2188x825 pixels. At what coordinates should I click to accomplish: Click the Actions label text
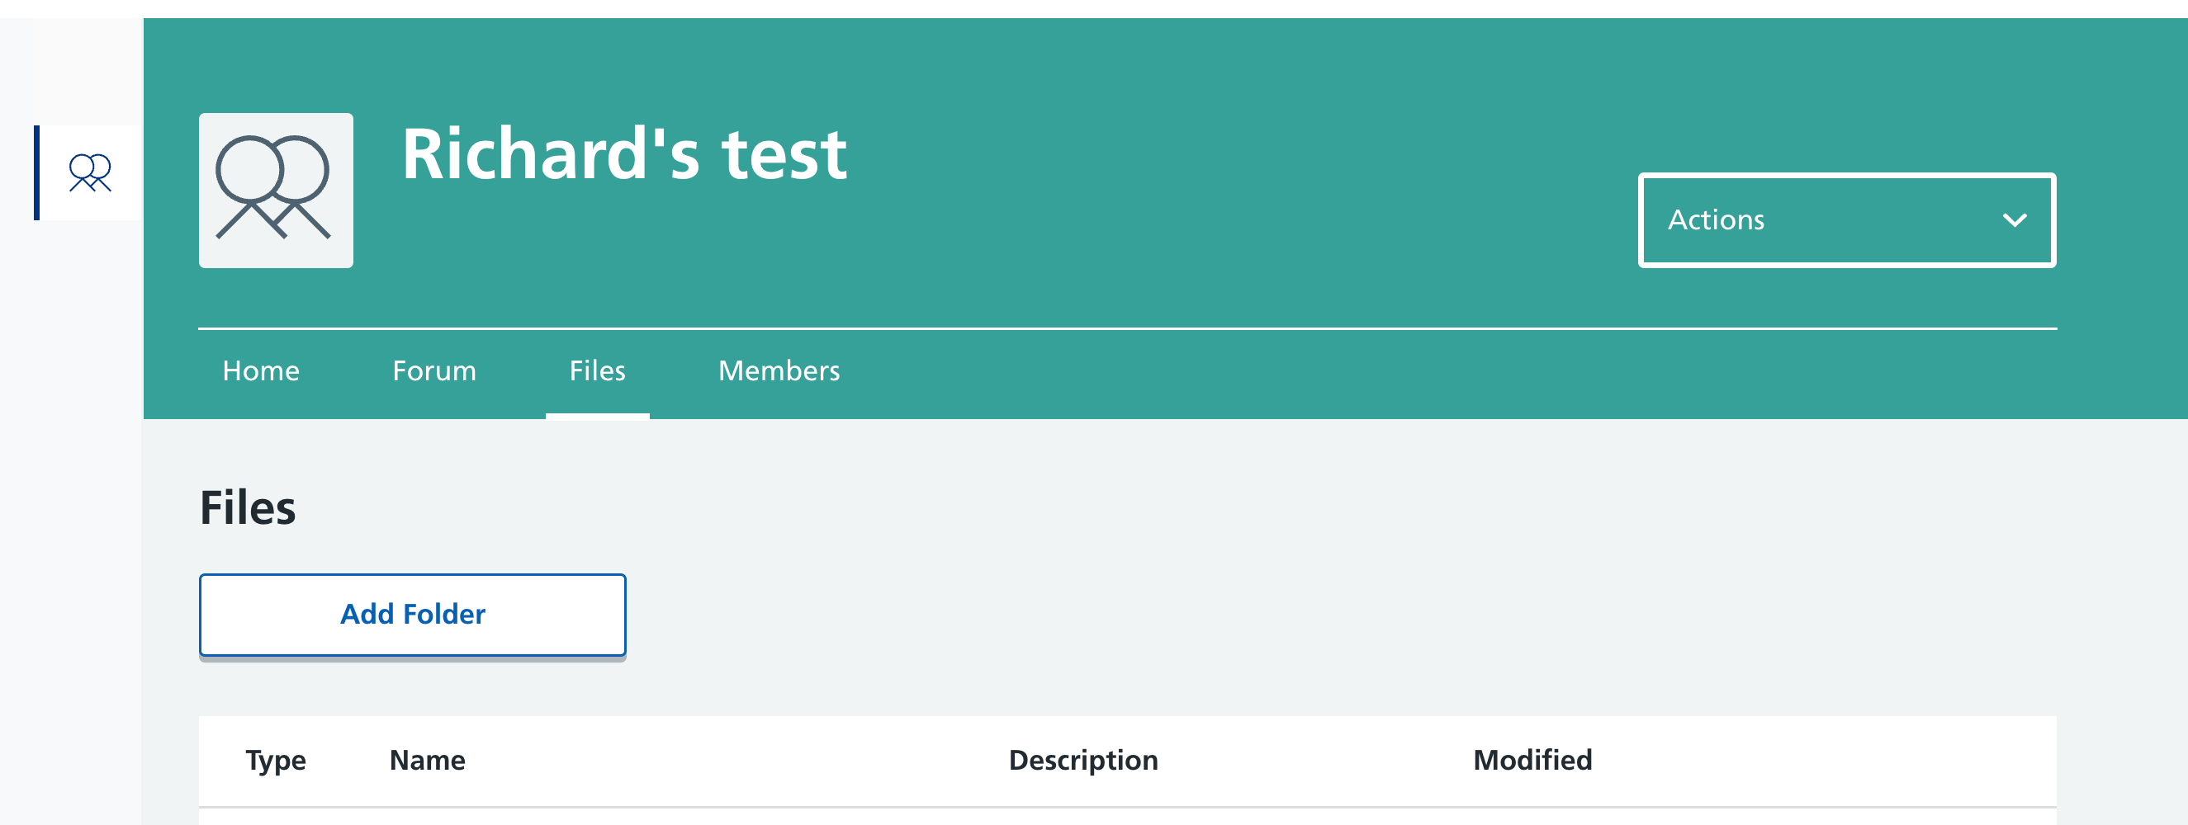click(1716, 220)
